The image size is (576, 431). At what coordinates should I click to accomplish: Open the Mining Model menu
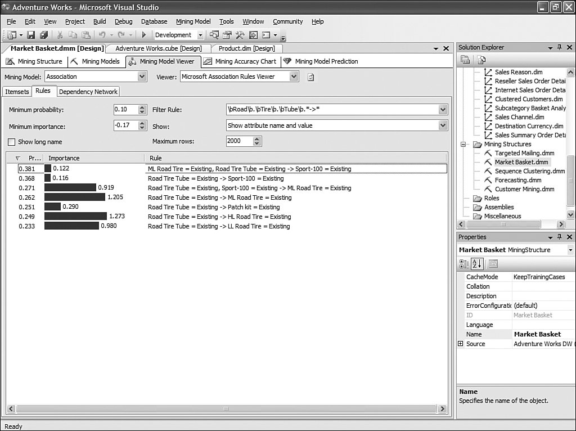[193, 21]
